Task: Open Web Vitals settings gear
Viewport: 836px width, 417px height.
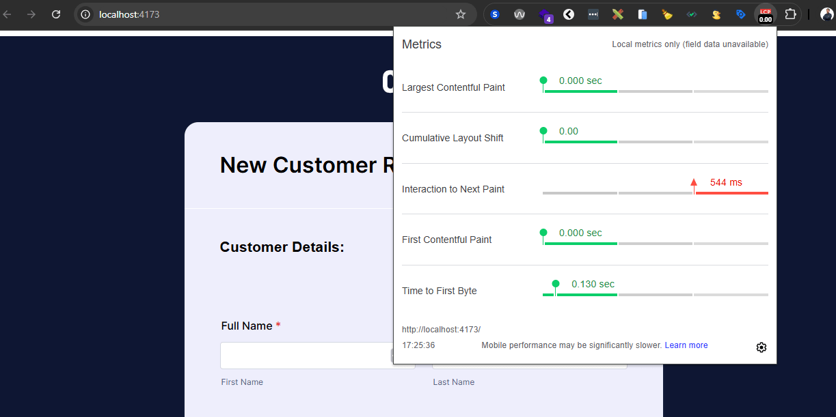Action: [761, 347]
